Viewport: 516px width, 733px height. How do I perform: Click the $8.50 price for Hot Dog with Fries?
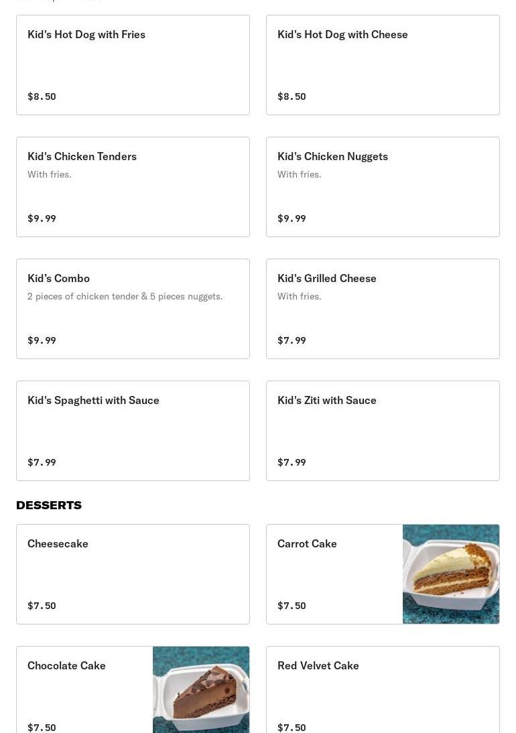point(42,96)
